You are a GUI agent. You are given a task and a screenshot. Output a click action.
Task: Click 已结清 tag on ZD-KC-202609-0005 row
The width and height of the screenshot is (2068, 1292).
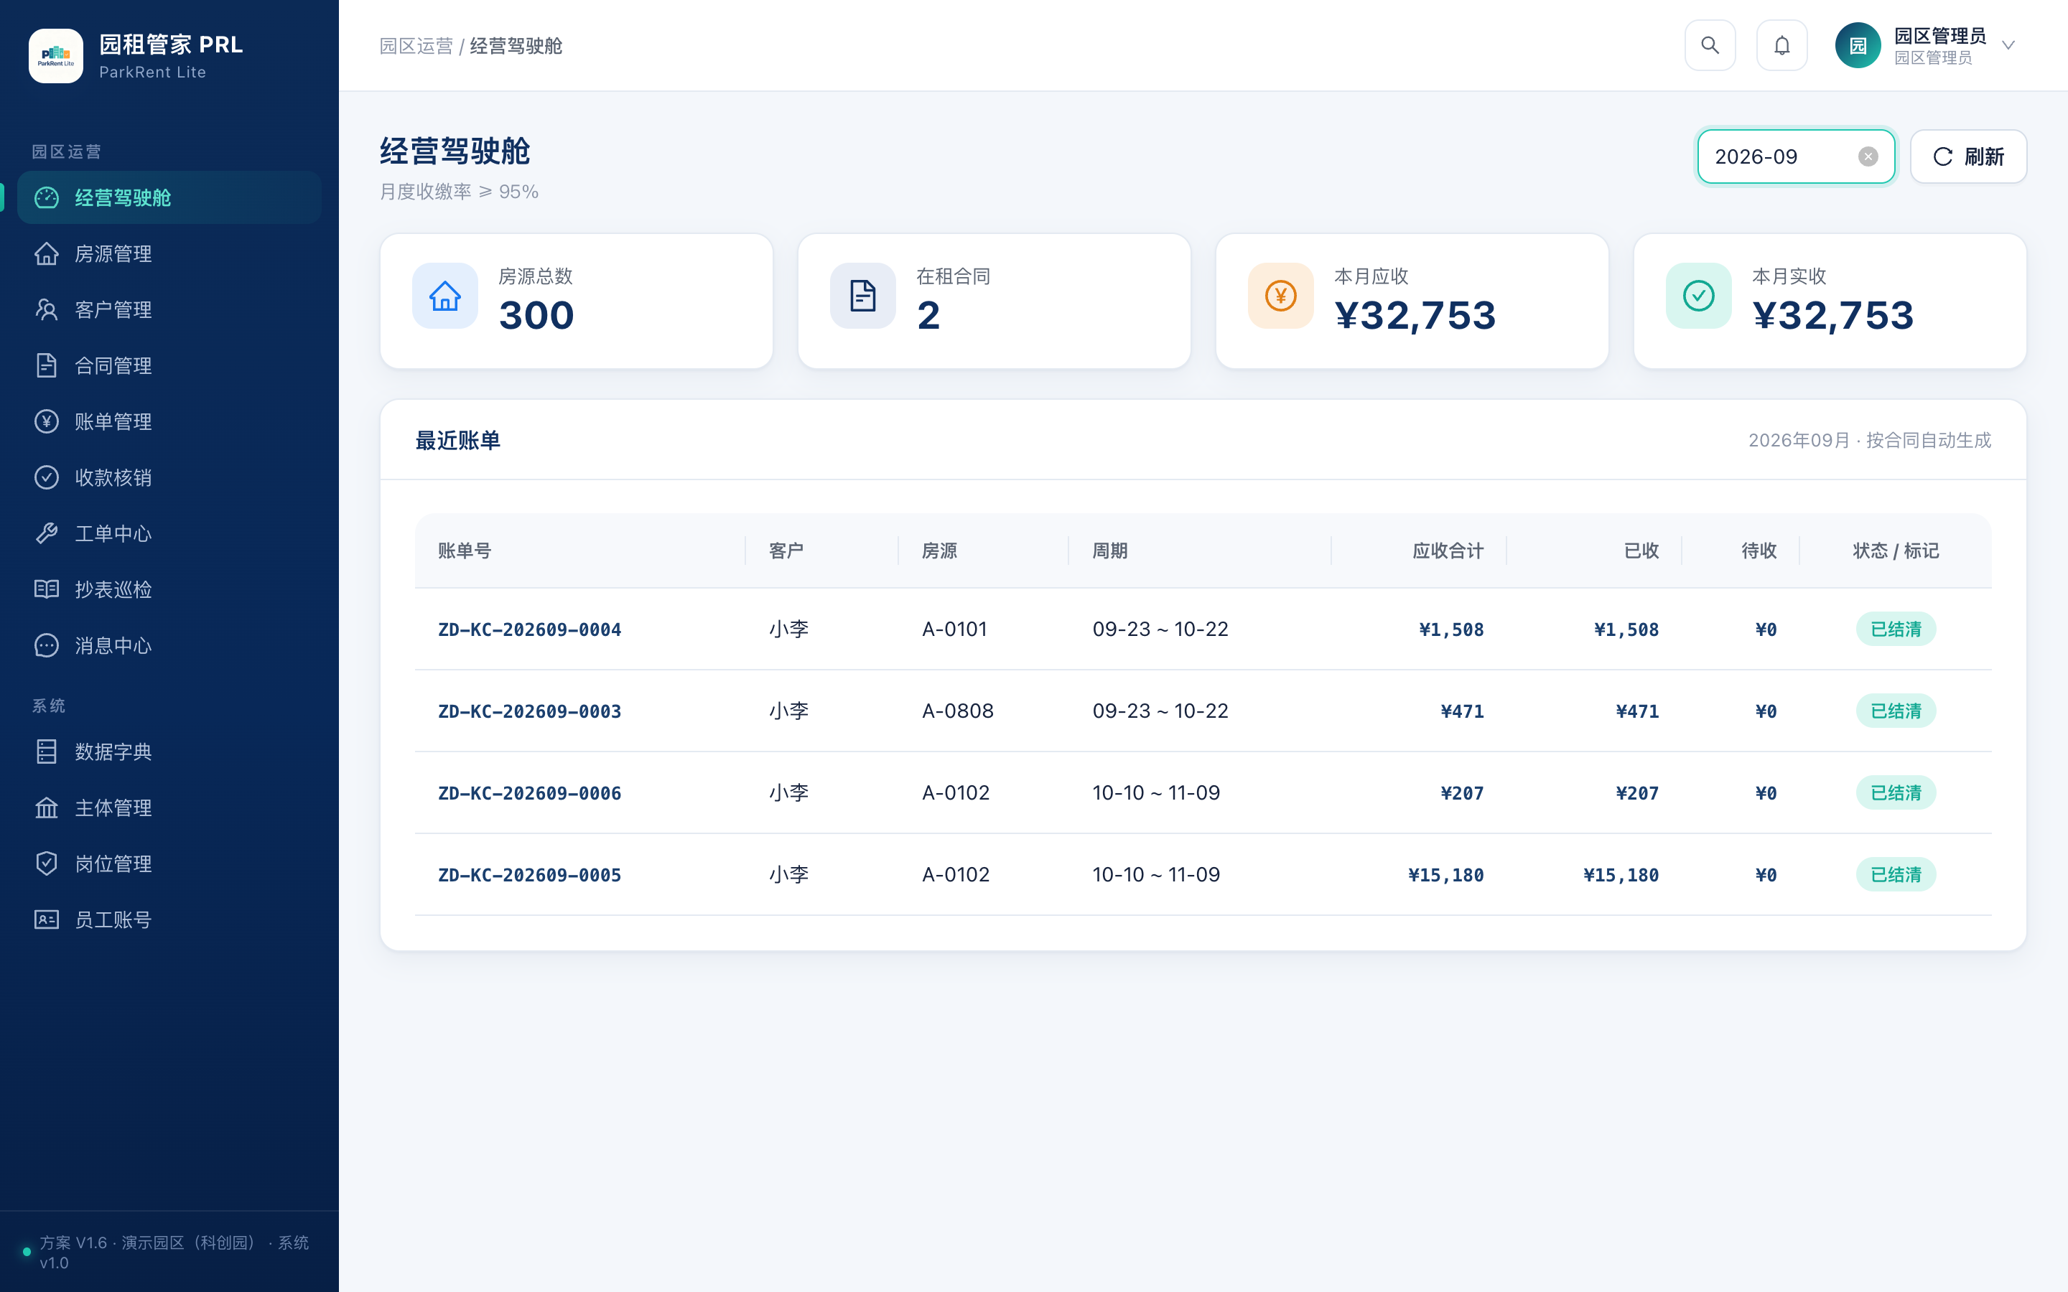pyautogui.click(x=1896, y=875)
